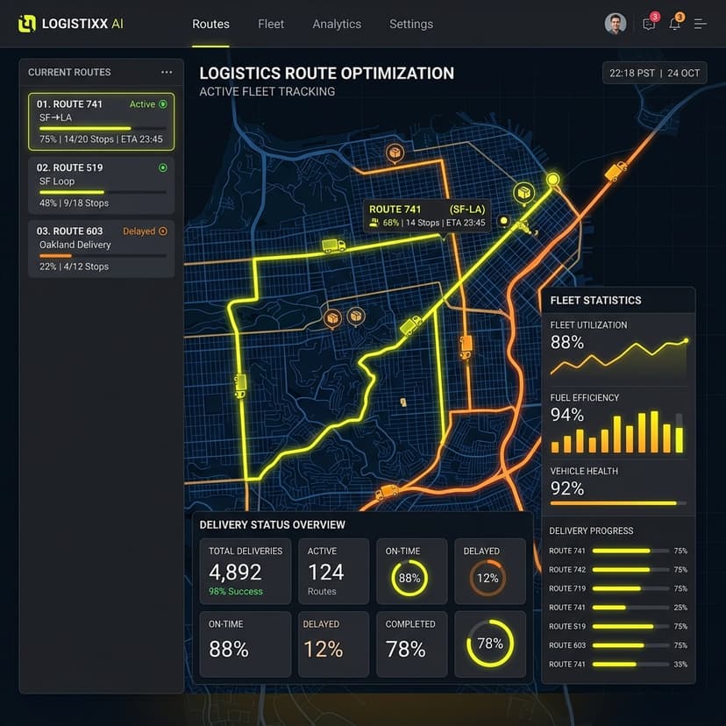This screenshot has width=726, height=726.
Task: Open the Active 124 Routes card
Action: pos(334,571)
